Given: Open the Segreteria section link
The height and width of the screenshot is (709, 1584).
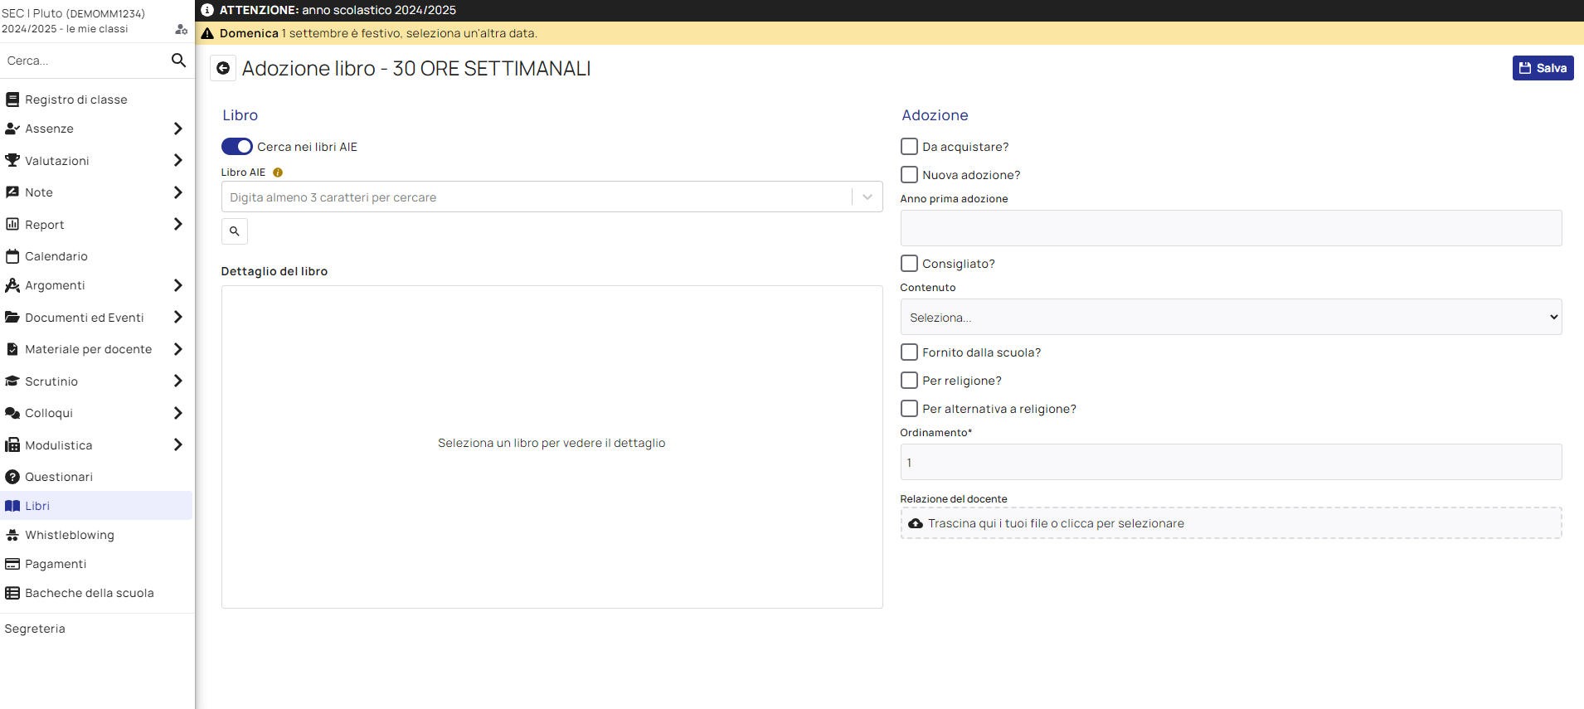Looking at the screenshot, I should click(35, 629).
